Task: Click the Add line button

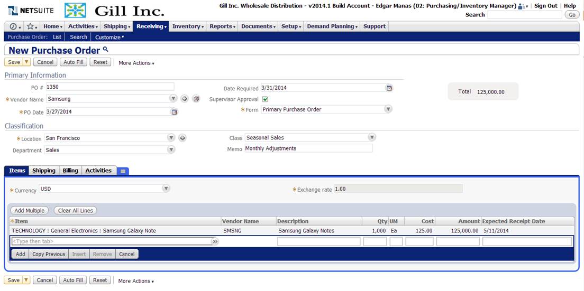Action: (x=21, y=254)
